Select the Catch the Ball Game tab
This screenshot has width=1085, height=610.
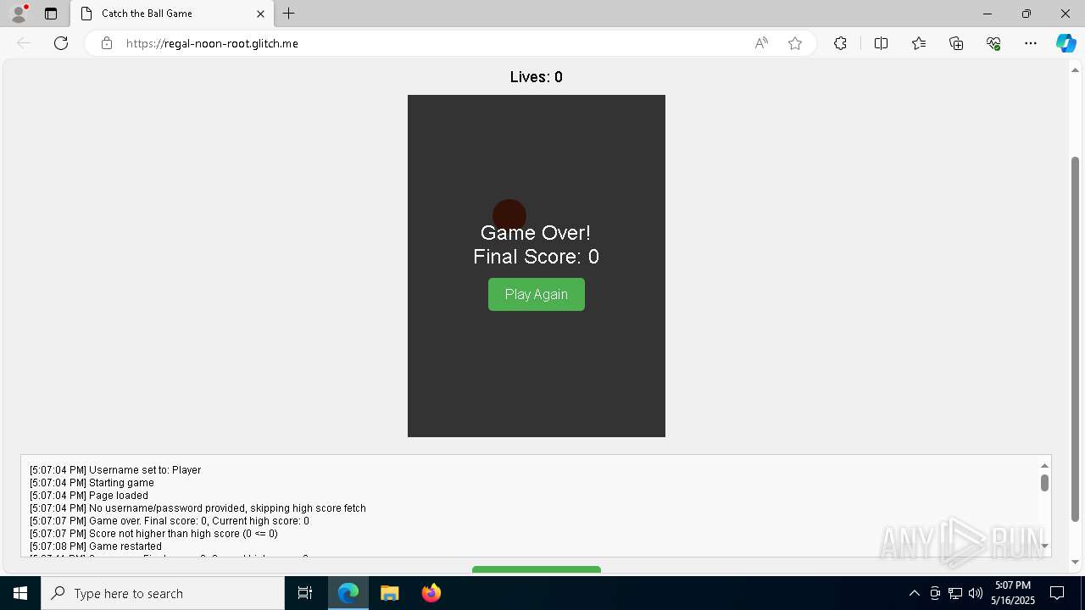coord(172,14)
